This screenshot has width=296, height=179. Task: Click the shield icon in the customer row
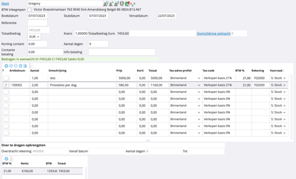pyautogui.click(x=122, y=4)
